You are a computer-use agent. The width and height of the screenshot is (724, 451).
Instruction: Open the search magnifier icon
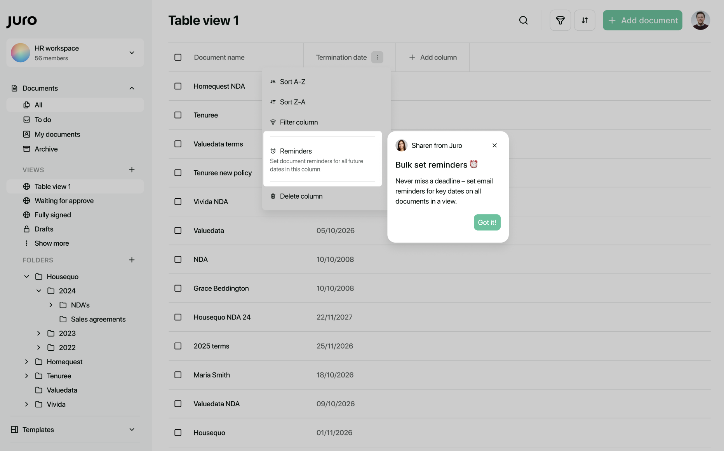click(x=523, y=20)
